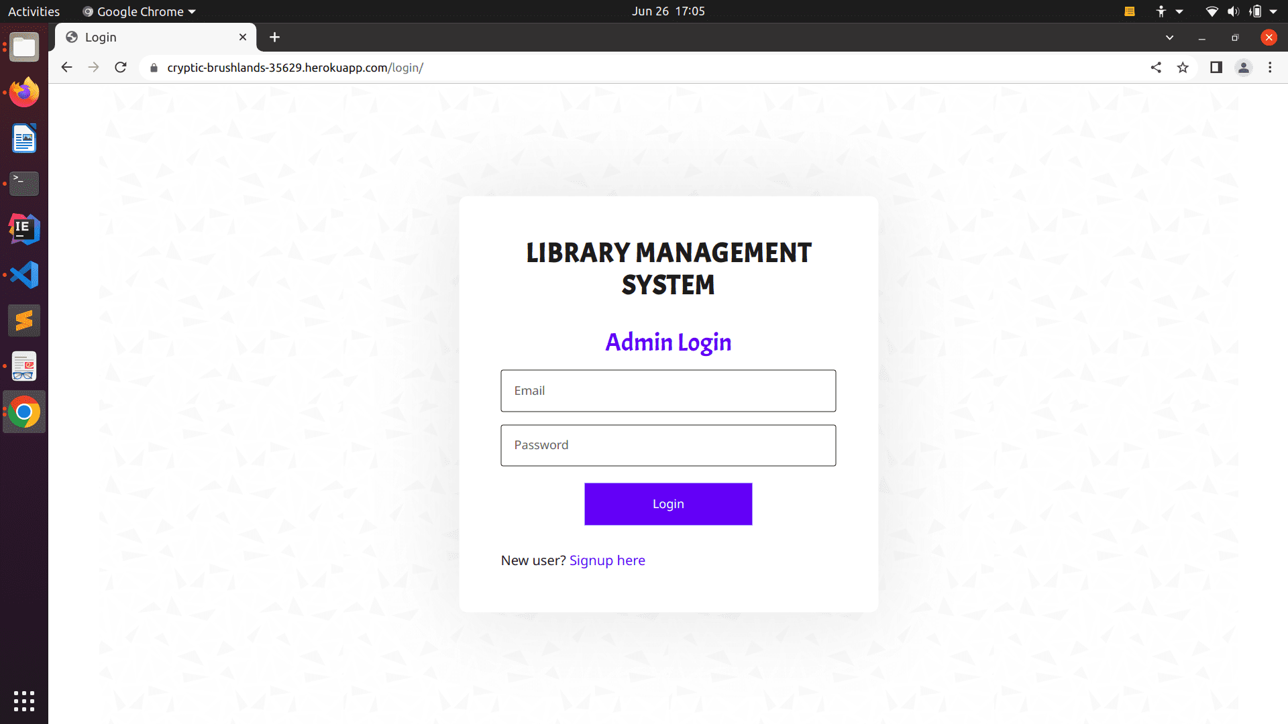
Task: Open the clock and calendar panel
Action: click(x=668, y=11)
